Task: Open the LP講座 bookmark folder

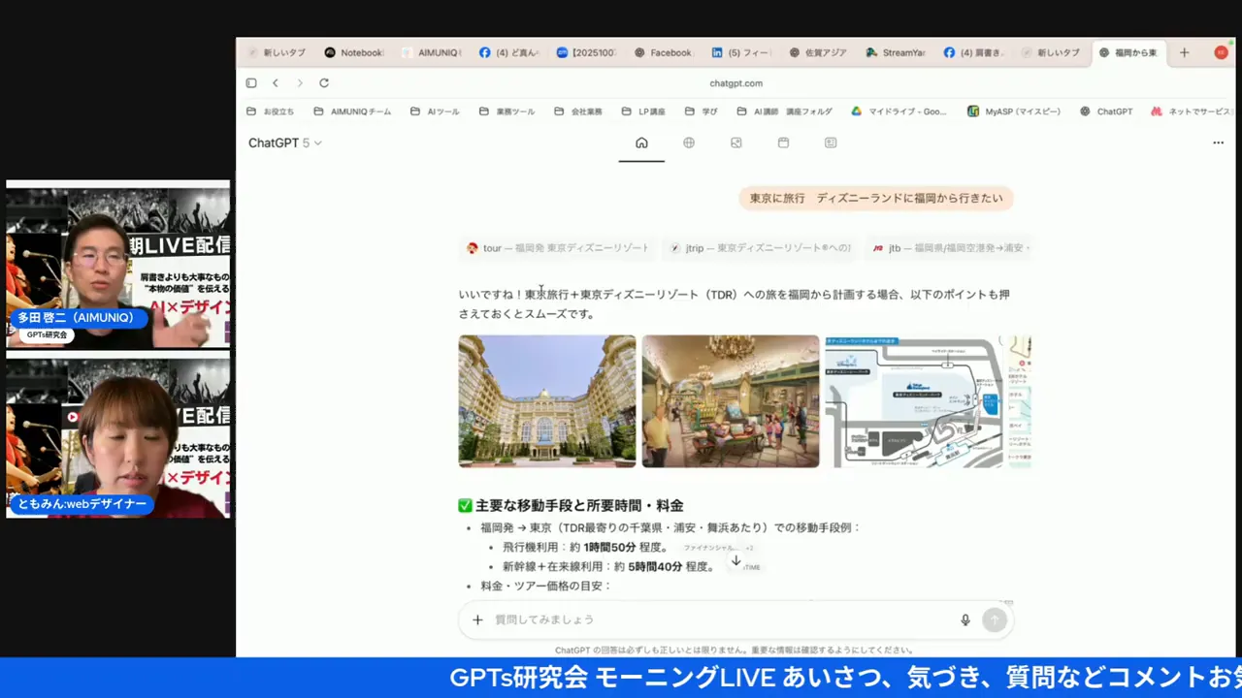Action: tap(643, 111)
